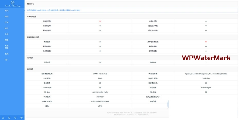The height and width of the screenshot is (120, 239).
Task: Click the Wuke logo icon in sidebar
Action: tap(12, 3)
